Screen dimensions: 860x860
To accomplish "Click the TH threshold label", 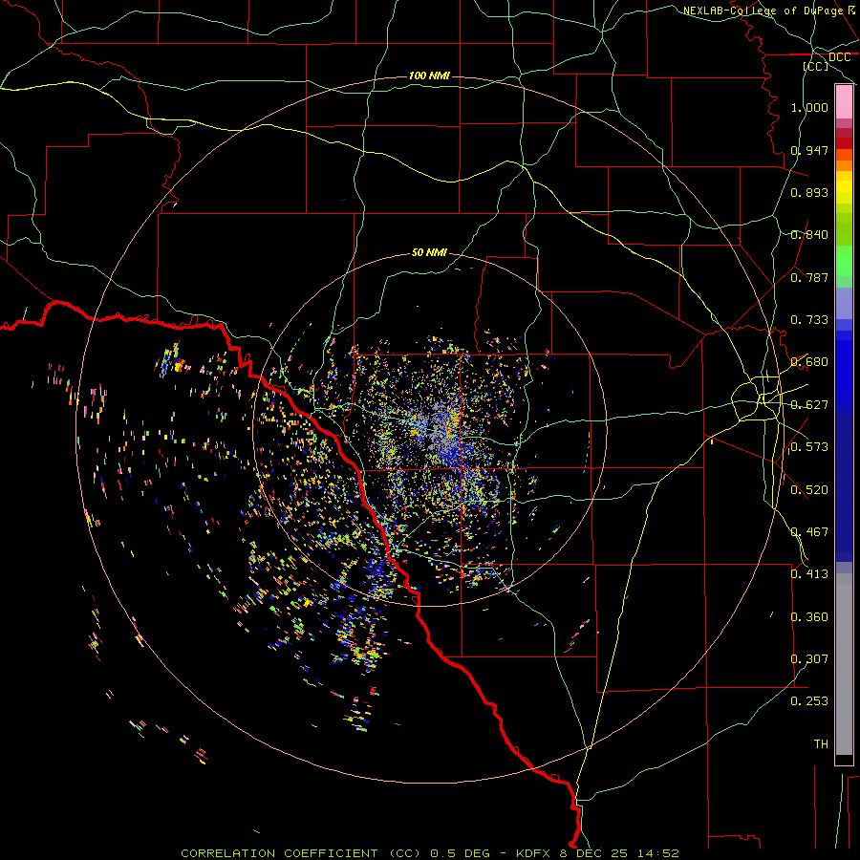I will tap(821, 744).
